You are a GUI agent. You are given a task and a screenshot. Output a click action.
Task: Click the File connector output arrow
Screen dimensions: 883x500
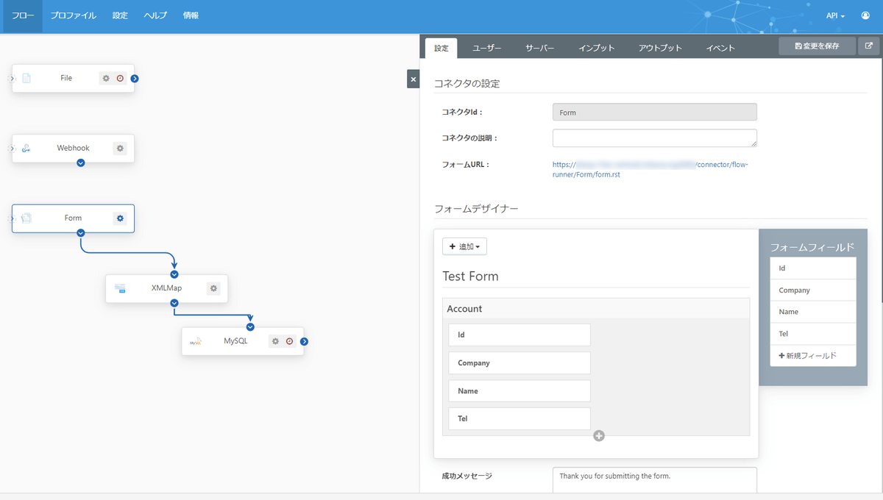click(135, 78)
